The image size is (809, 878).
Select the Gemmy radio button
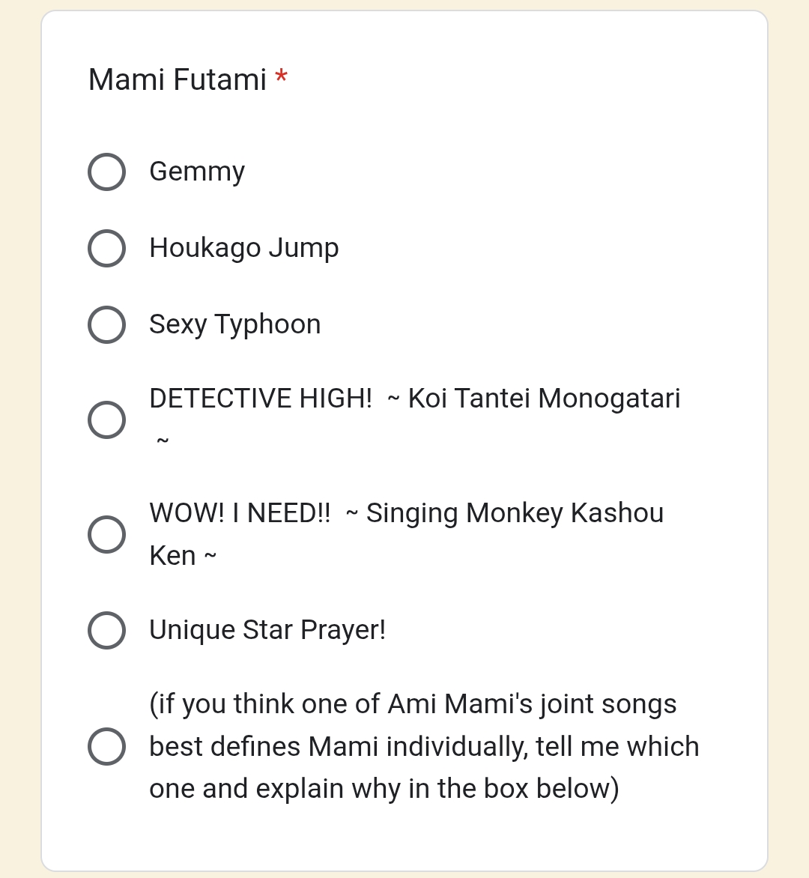(x=106, y=172)
